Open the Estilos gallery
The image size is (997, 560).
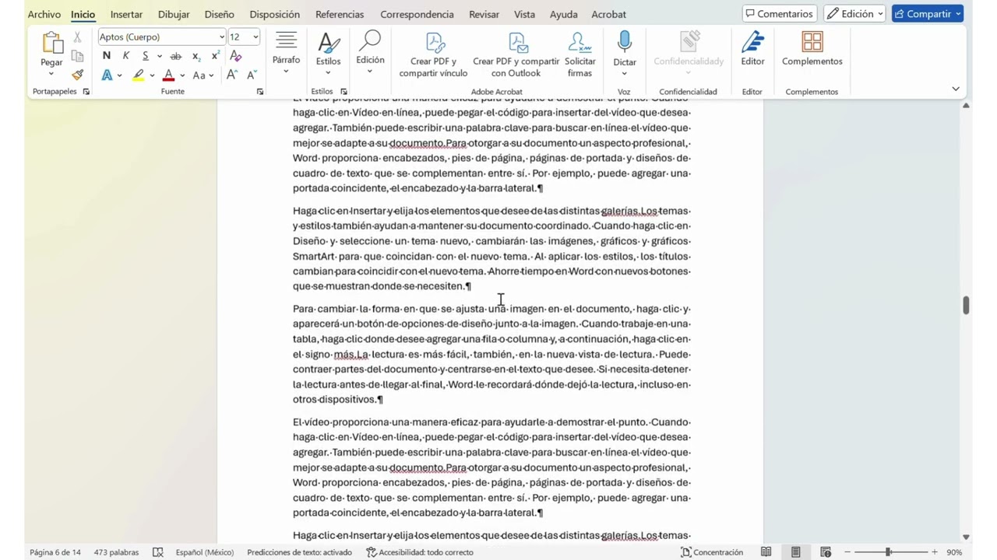328,53
